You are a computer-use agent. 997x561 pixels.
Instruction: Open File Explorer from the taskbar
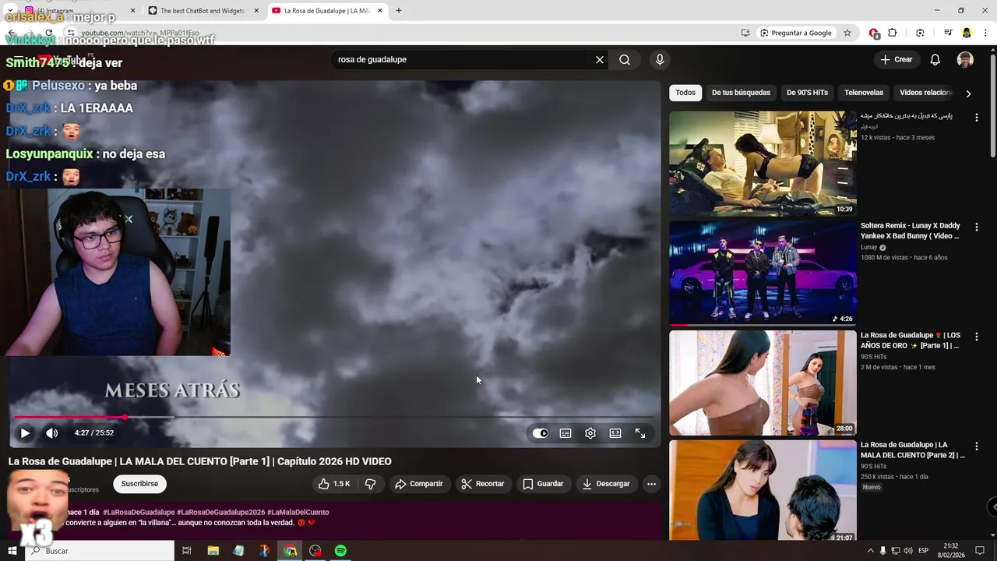[x=213, y=551]
